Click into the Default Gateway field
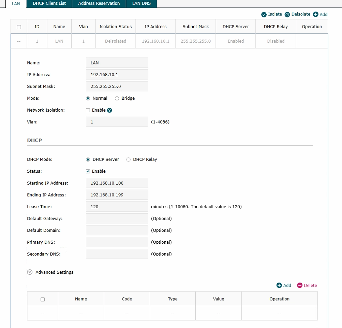The width and height of the screenshot is (342, 328). [117, 218]
